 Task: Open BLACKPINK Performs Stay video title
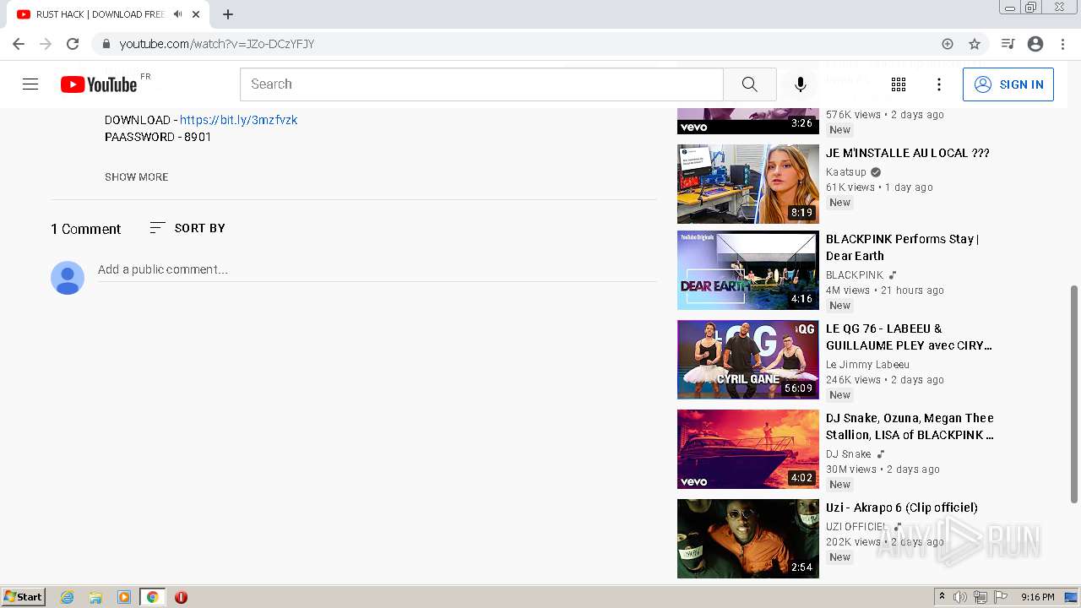tap(903, 247)
